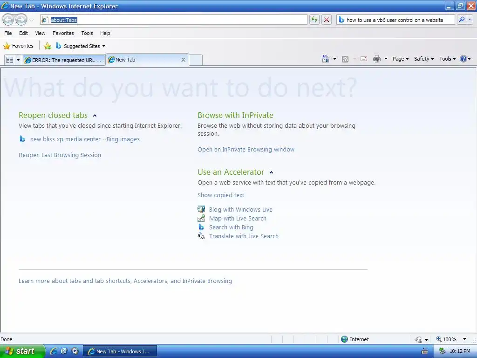Click Translate with Live Search accelerator

244,236
